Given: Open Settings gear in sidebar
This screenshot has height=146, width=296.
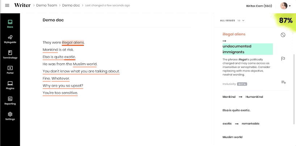Looking at the screenshot, I should [x=10, y=116].
